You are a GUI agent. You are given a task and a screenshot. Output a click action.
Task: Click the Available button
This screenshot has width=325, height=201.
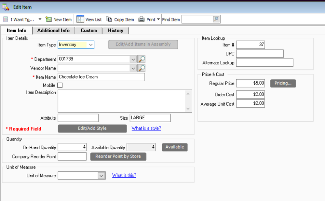175,147
